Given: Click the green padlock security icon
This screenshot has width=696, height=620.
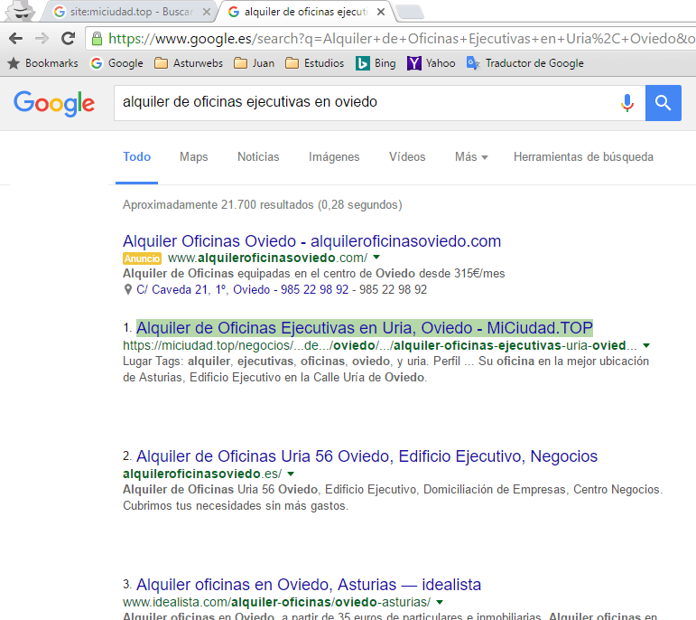Looking at the screenshot, I should point(97,39).
